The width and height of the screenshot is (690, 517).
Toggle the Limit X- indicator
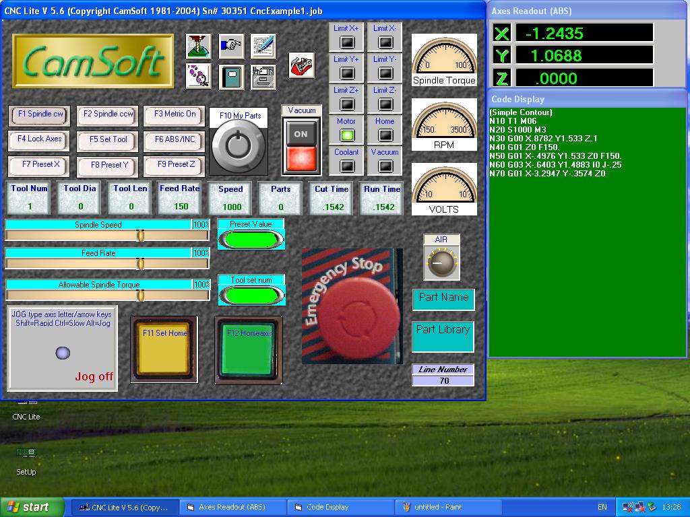(385, 42)
